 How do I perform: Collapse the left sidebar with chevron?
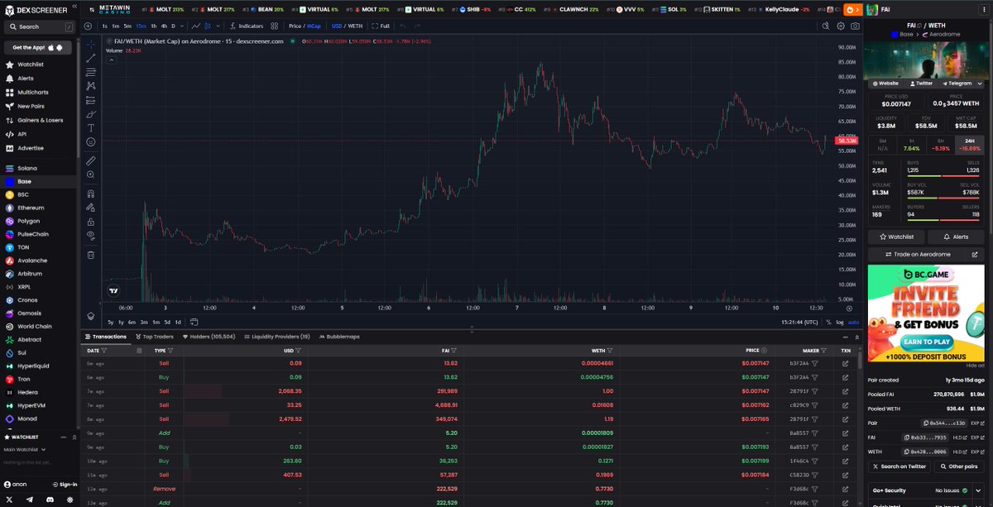click(x=74, y=7)
